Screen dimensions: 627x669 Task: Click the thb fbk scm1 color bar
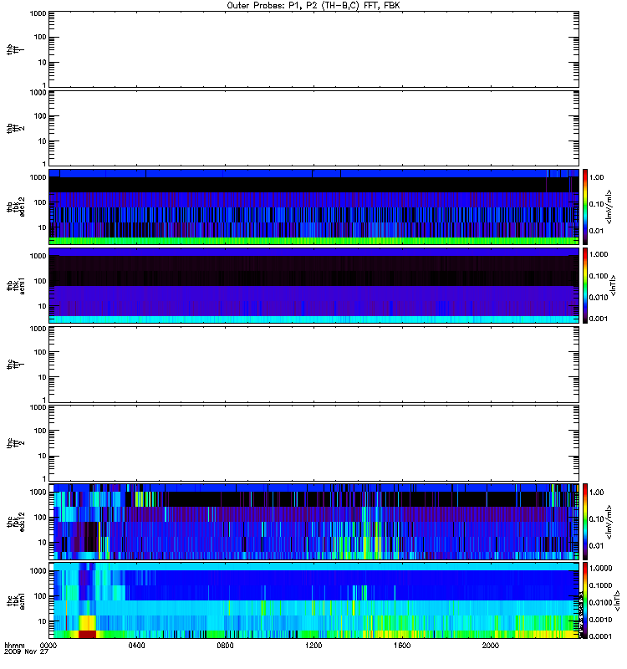[x=585, y=285]
